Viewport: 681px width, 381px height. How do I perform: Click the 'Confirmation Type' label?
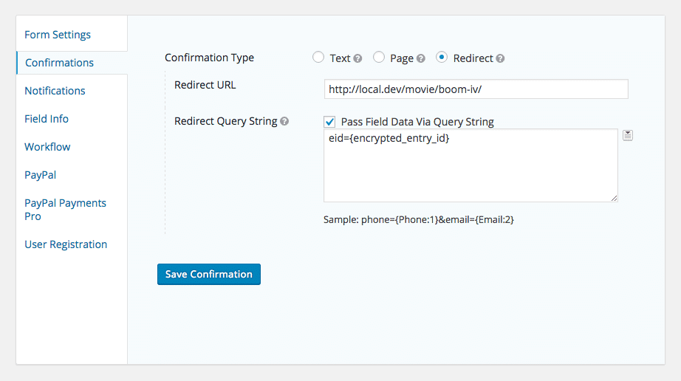[209, 58]
